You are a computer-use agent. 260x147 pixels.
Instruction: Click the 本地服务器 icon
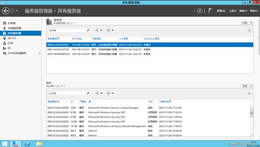coord(4,28)
